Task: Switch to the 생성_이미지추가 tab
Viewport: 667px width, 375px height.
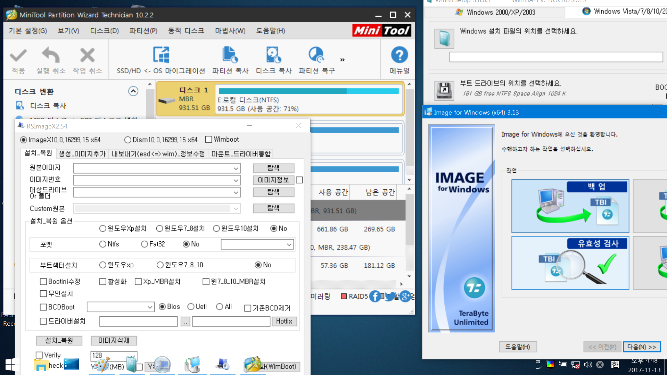Action: pos(82,154)
